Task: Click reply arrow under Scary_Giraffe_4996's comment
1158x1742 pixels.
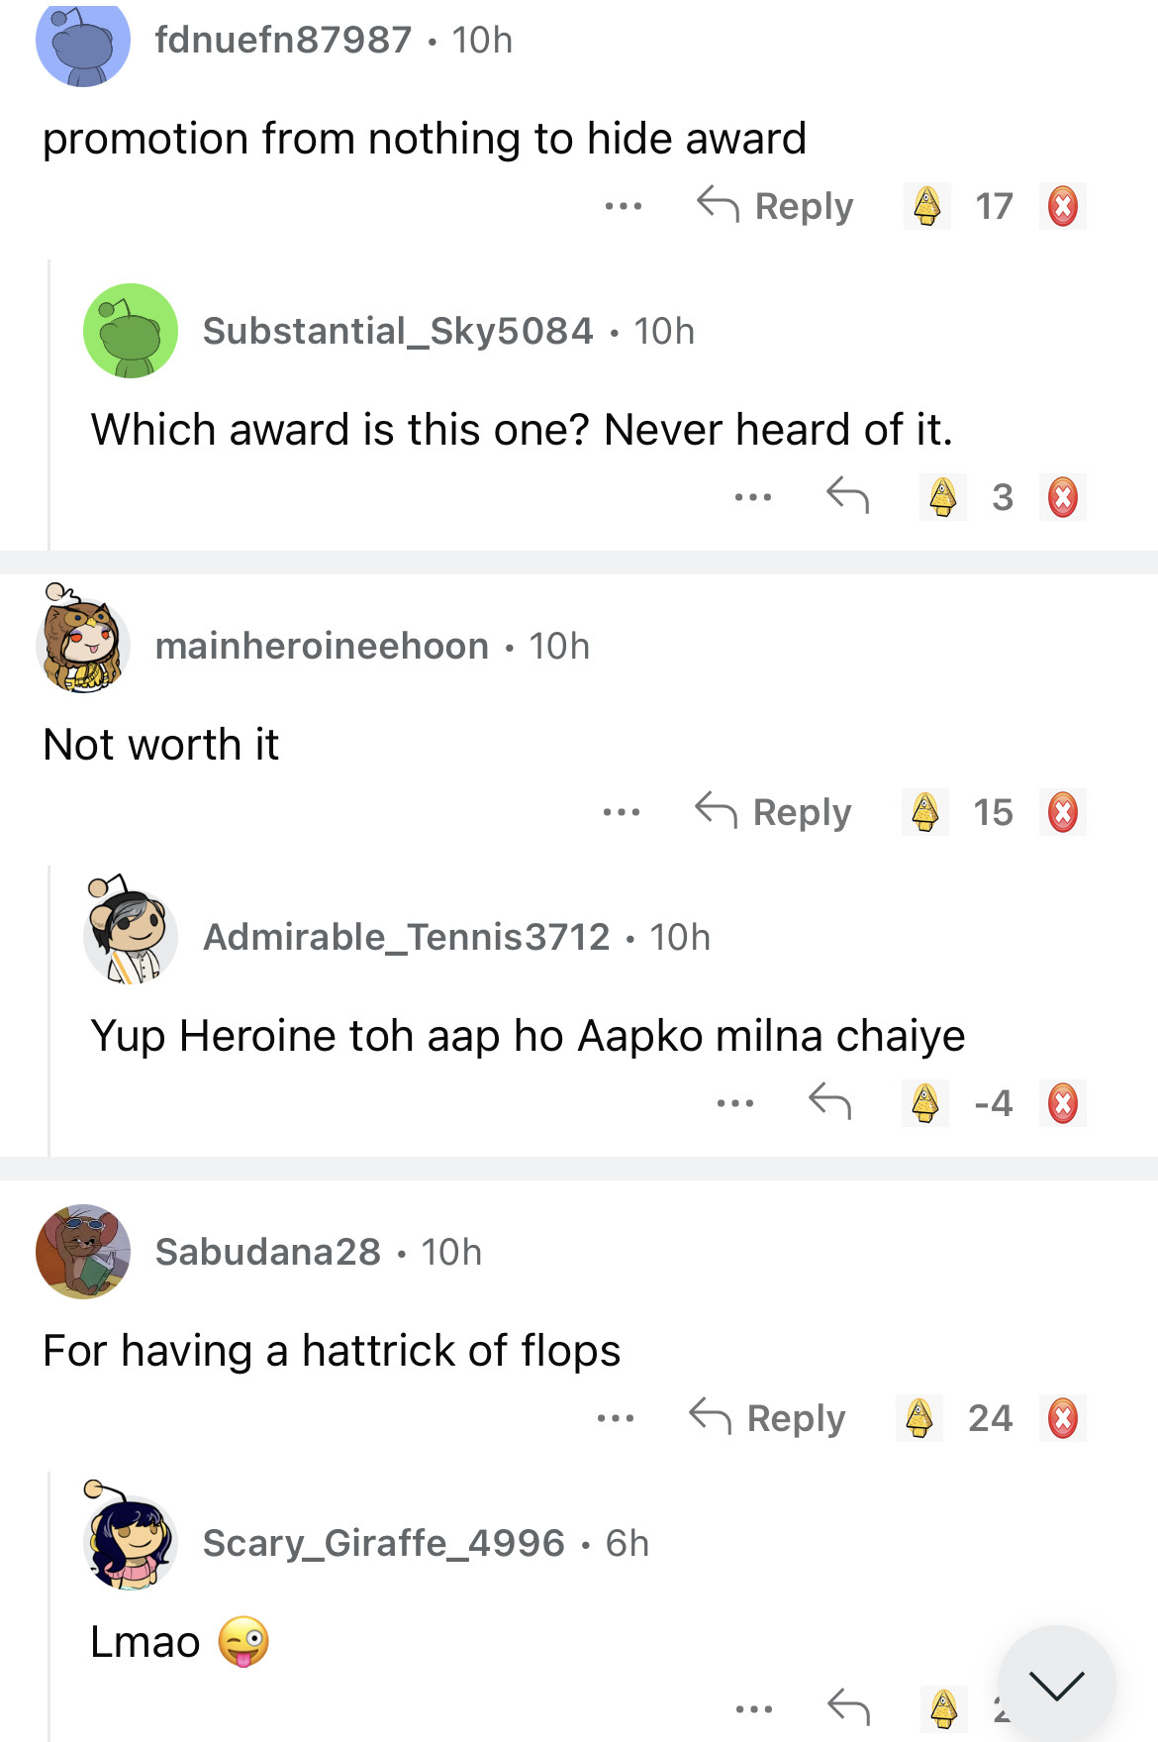Action: (x=847, y=1707)
